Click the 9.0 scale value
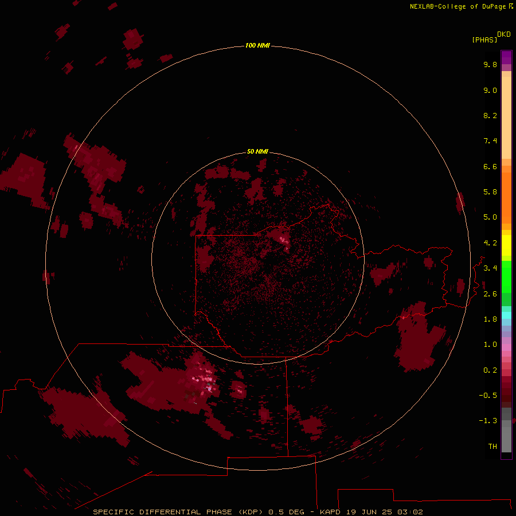 tap(490, 90)
